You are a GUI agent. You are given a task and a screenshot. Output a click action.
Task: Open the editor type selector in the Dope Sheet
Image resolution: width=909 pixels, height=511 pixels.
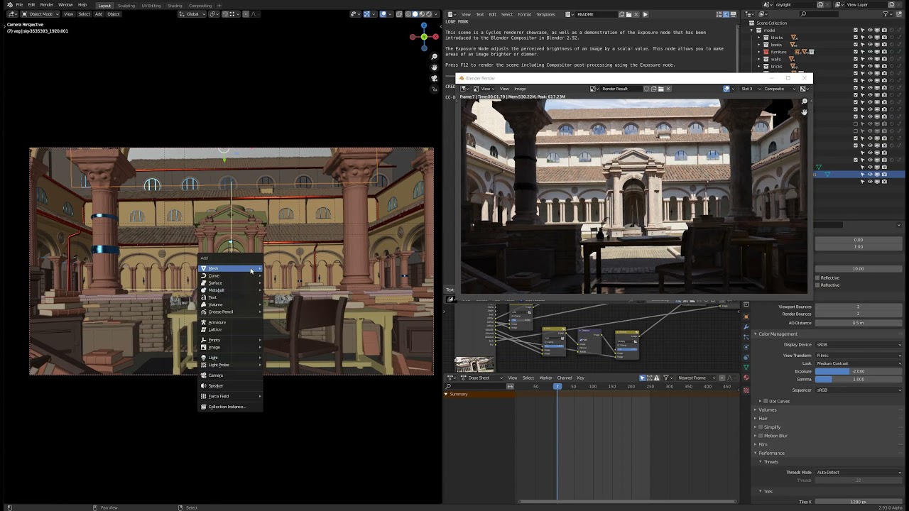[x=452, y=378]
